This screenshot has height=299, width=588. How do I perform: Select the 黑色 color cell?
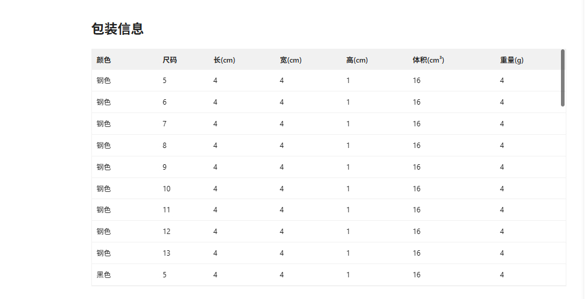(103, 275)
